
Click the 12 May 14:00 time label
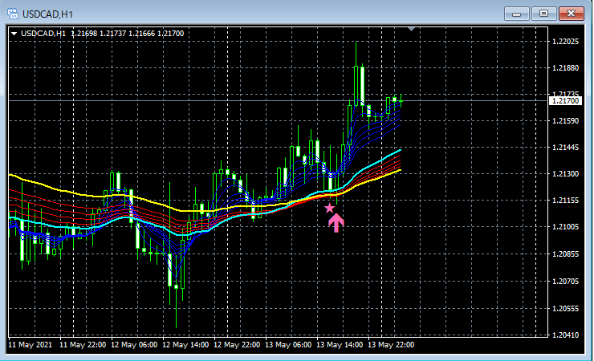point(185,345)
